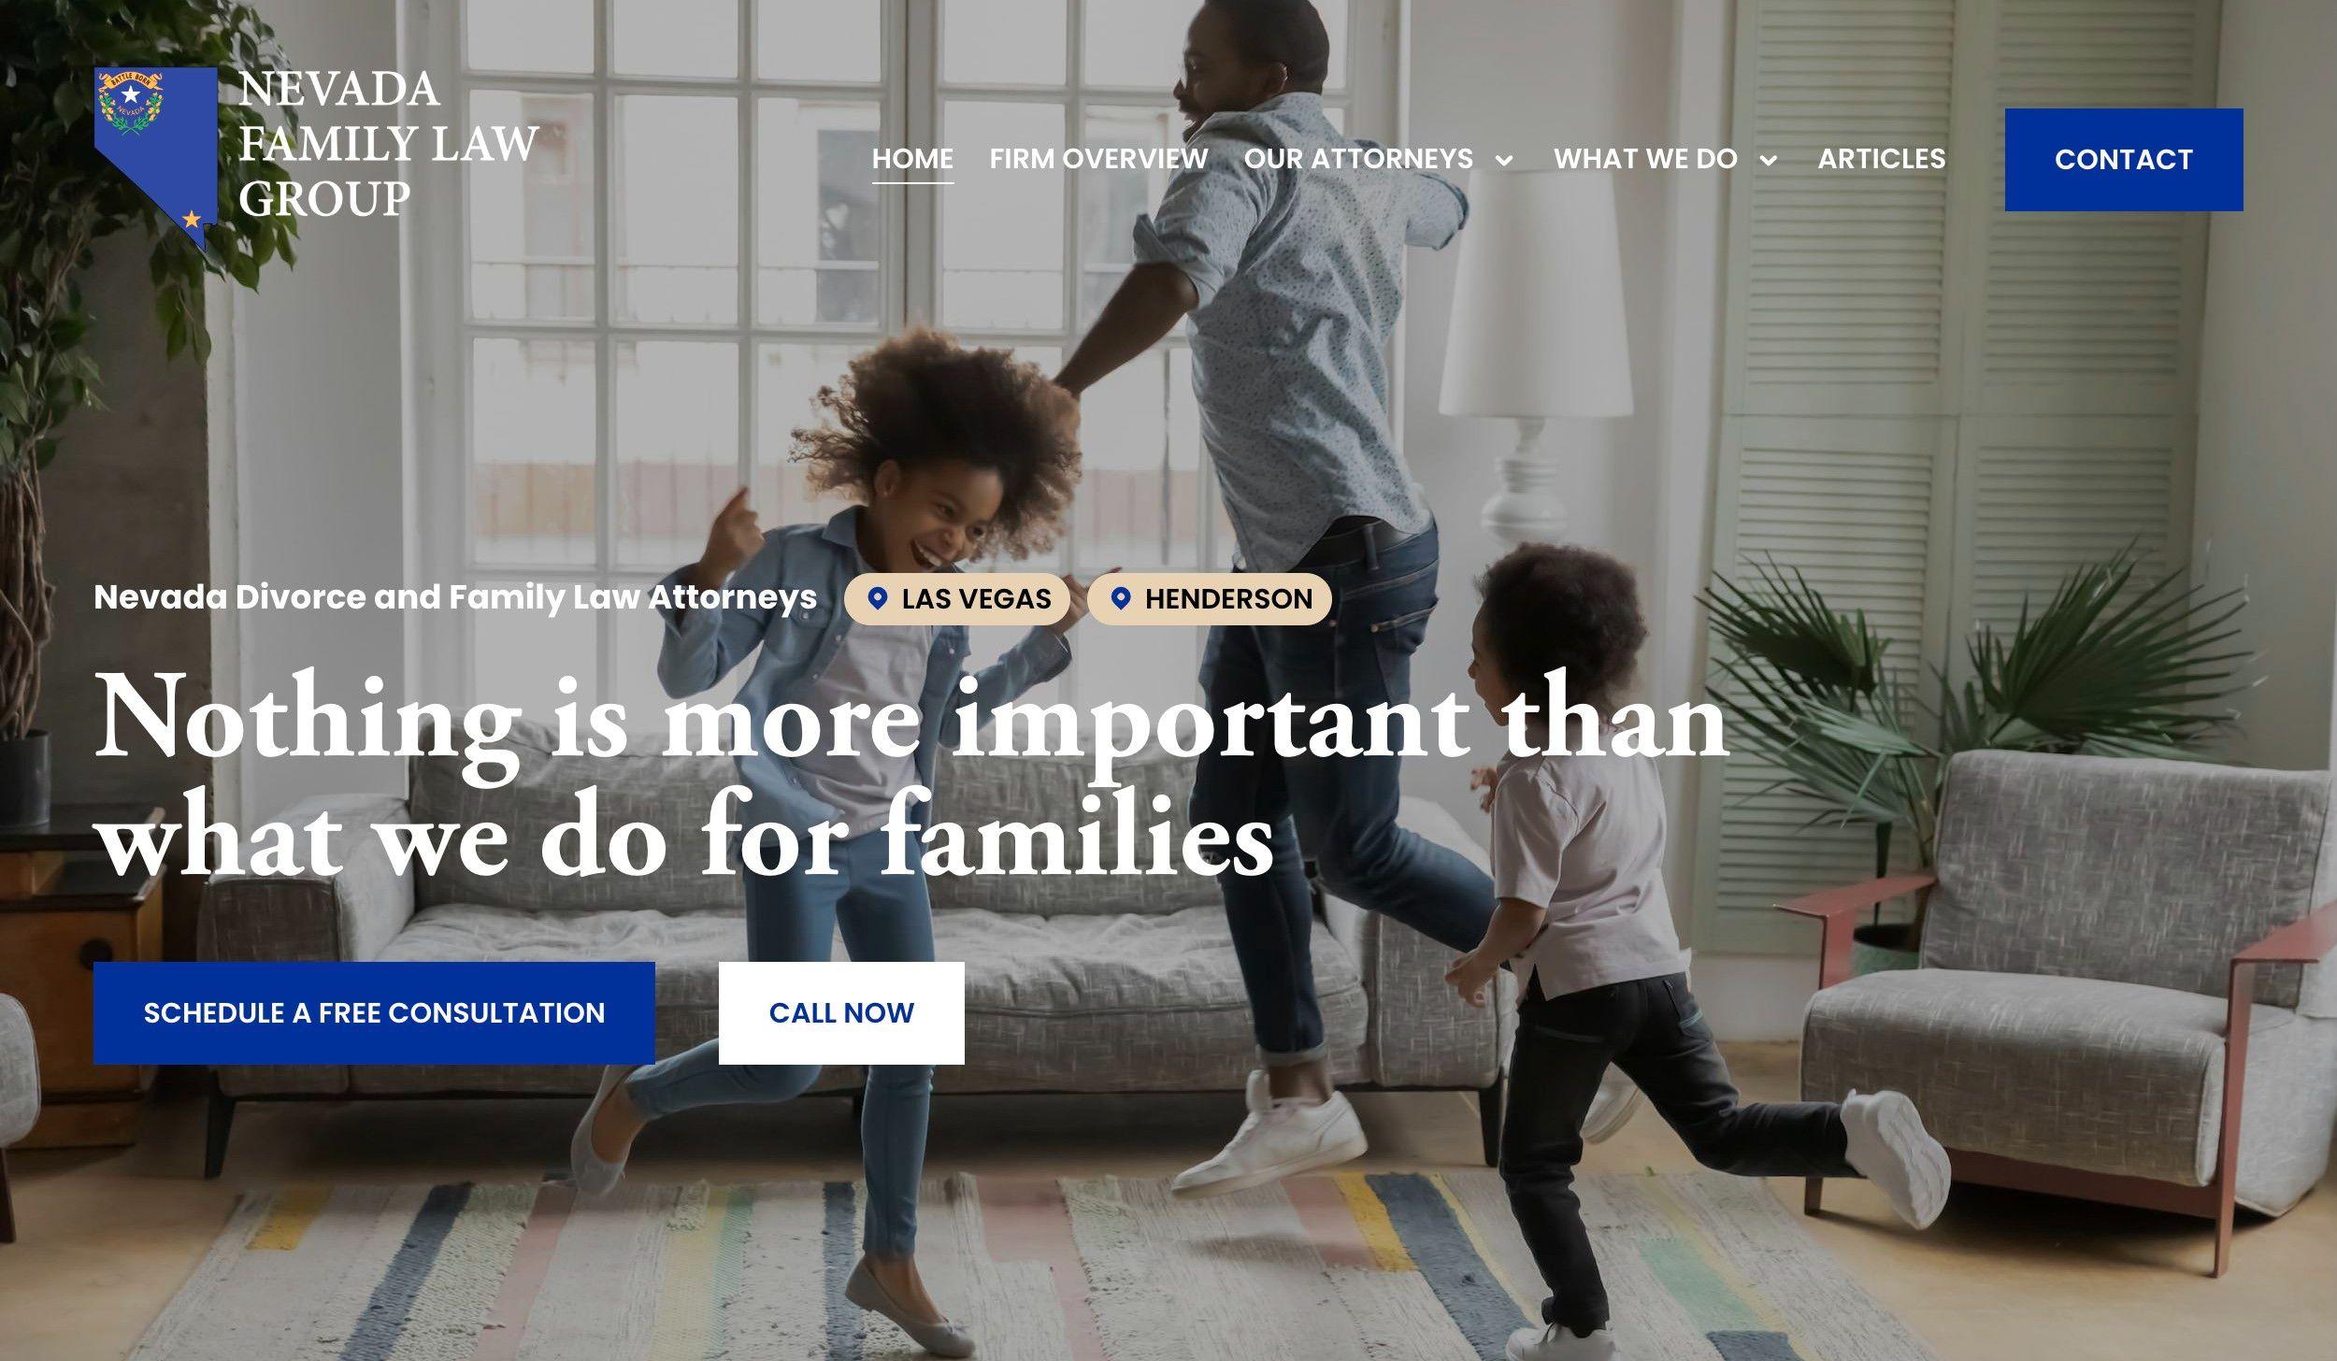Select the Home navigation tab
The width and height of the screenshot is (2337, 1361).
tap(913, 159)
